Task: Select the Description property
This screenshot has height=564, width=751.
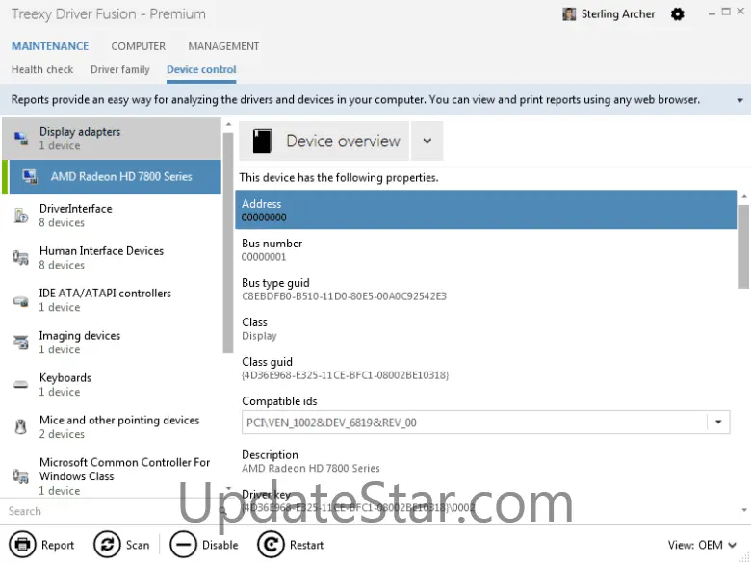Action: (485, 461)
